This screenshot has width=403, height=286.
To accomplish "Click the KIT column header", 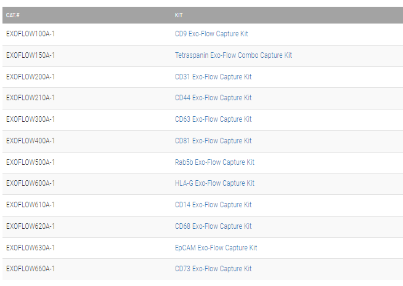I will tap(179, 15).
